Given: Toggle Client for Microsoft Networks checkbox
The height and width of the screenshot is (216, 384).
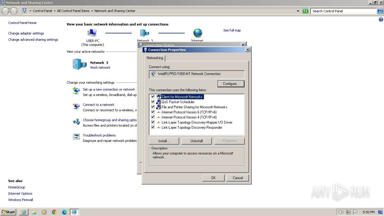Looking at the screenshot, I should [153, 97].
